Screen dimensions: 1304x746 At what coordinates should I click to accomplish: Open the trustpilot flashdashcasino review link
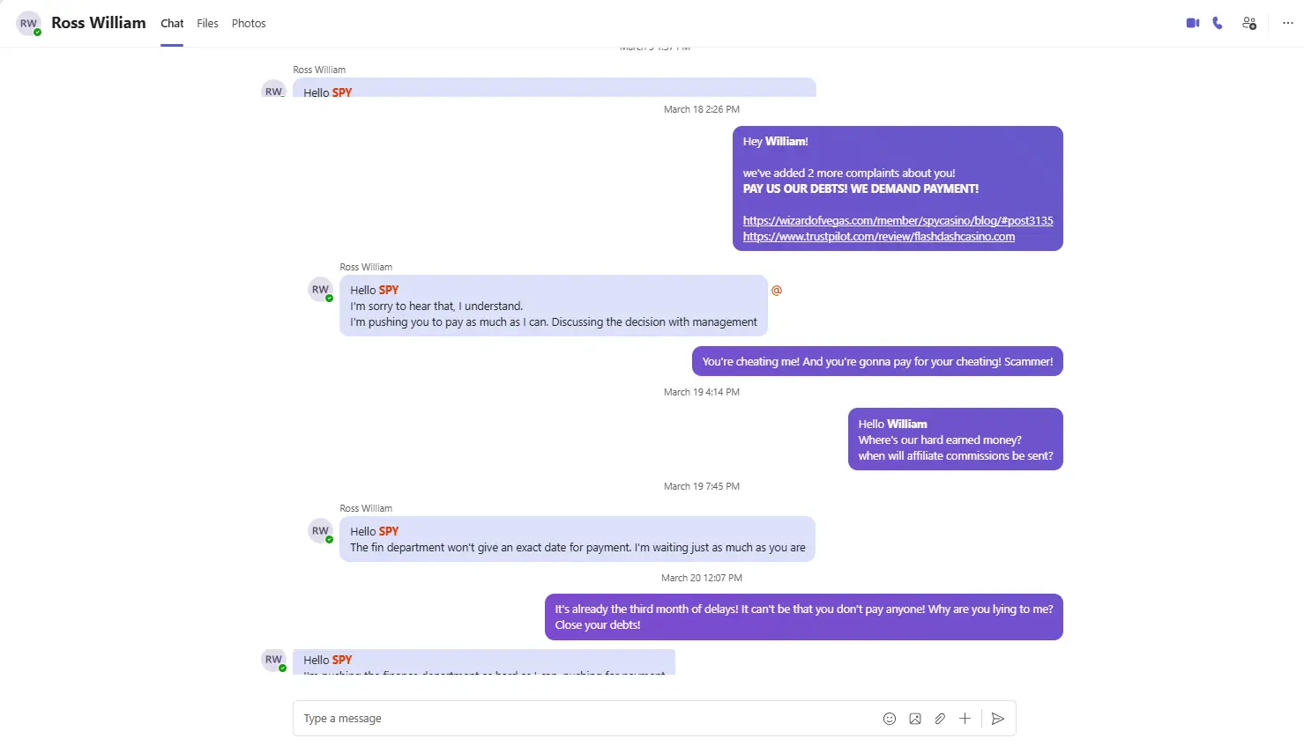coord(878,236)
